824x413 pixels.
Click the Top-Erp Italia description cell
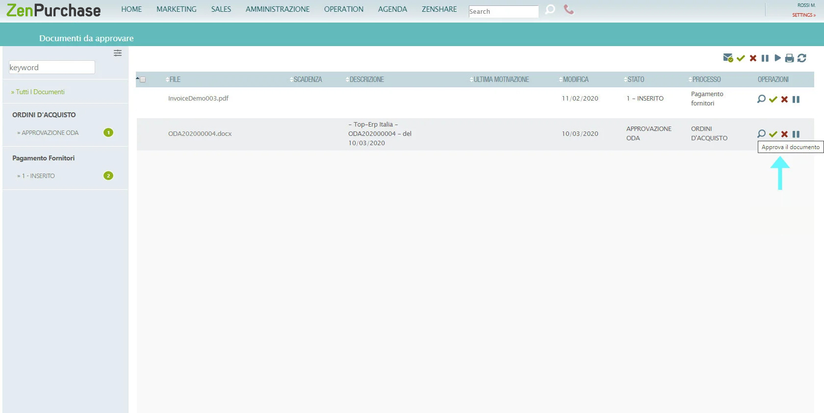click(380, 134)
